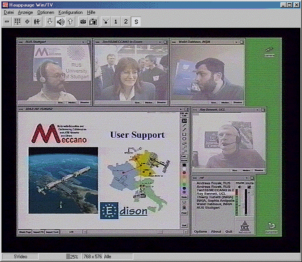
Task: Click the Edison logo on the whiteboard
Action: pos(123,211)
